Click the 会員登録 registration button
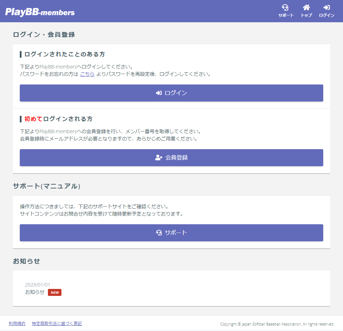Image resolution: width=343 pixels, height=331 pixels. [171, 158]
